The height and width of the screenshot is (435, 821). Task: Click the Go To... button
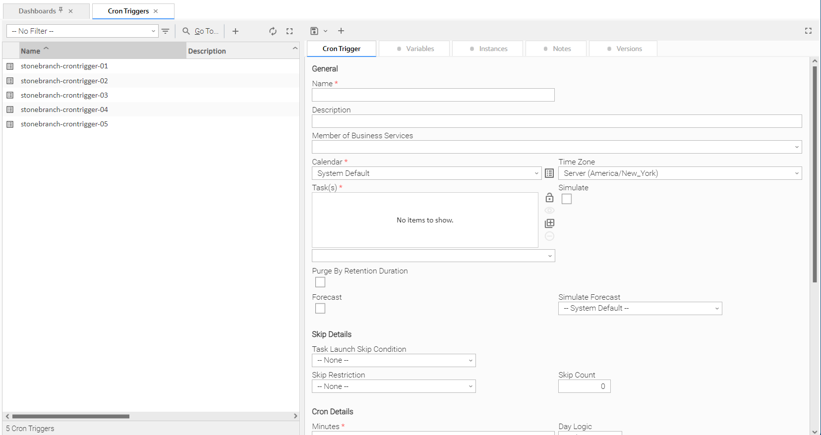point(201,31)
